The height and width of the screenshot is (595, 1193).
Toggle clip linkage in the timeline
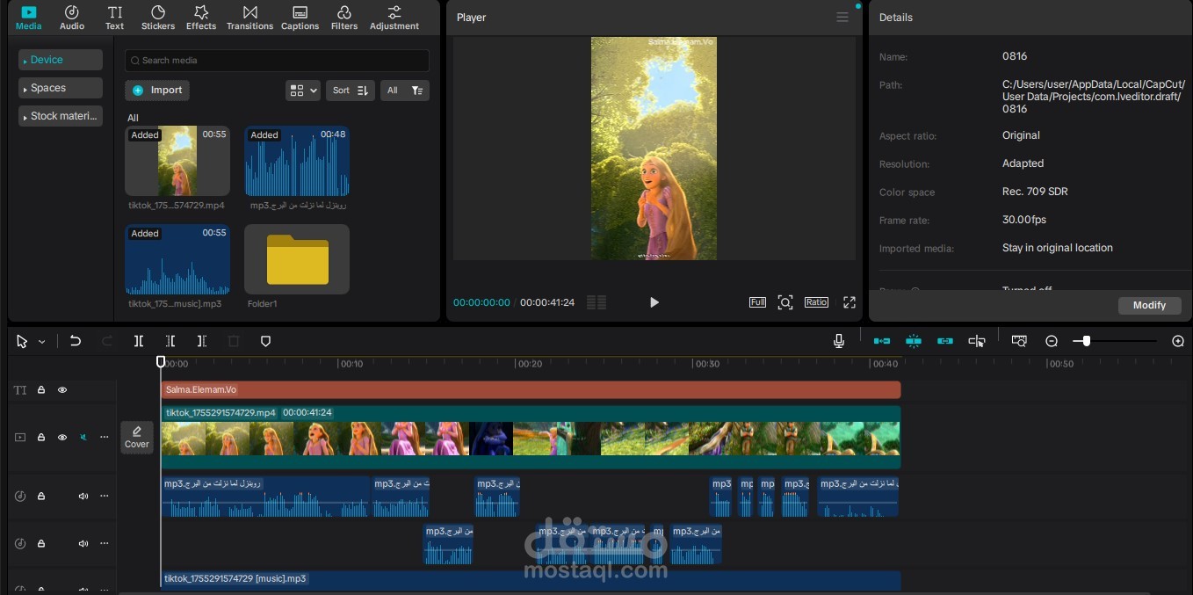point(945,341)
